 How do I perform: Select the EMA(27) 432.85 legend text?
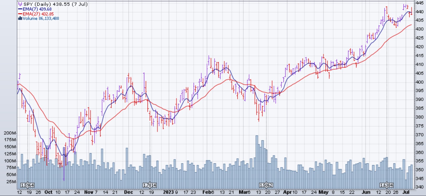pyautogui.click(x=38, y=14)
